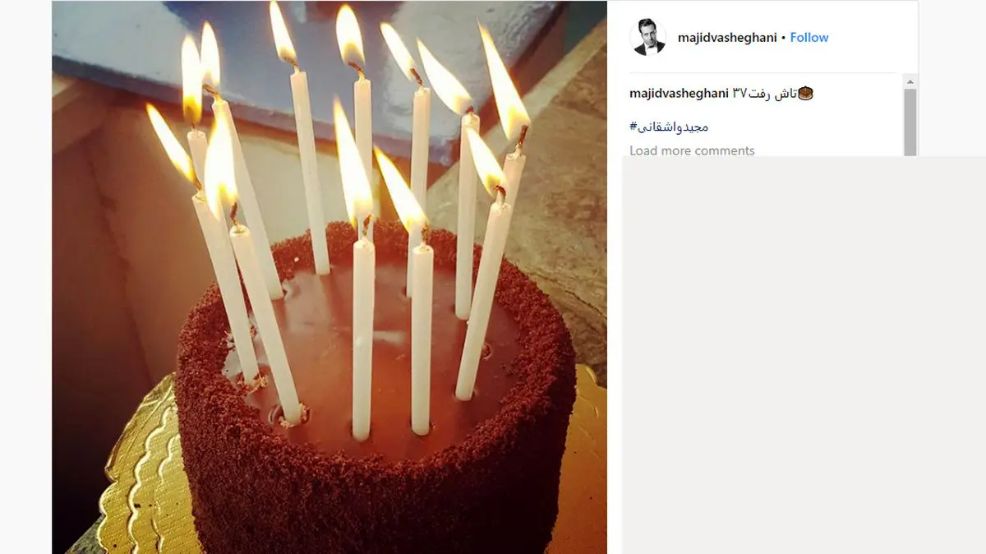Click the gold cake board in the photo

click(x=140, y=469)
